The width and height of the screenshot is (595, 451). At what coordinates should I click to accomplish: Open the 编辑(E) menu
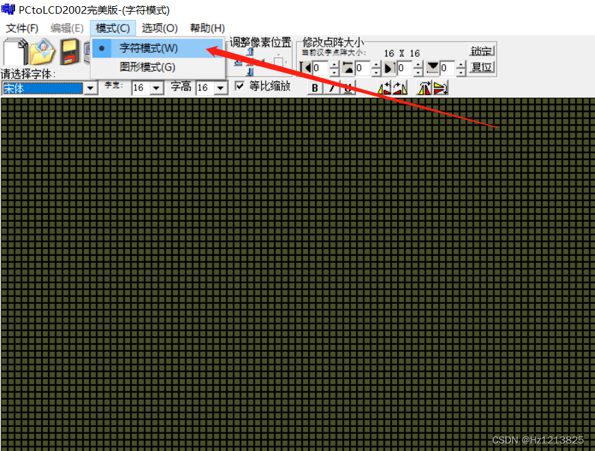pyautogui.click(x=67, y=28)
